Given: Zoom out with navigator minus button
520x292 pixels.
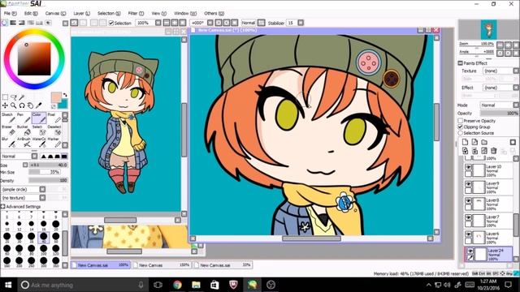Looking at the screenshot, I should click(500, 45).
